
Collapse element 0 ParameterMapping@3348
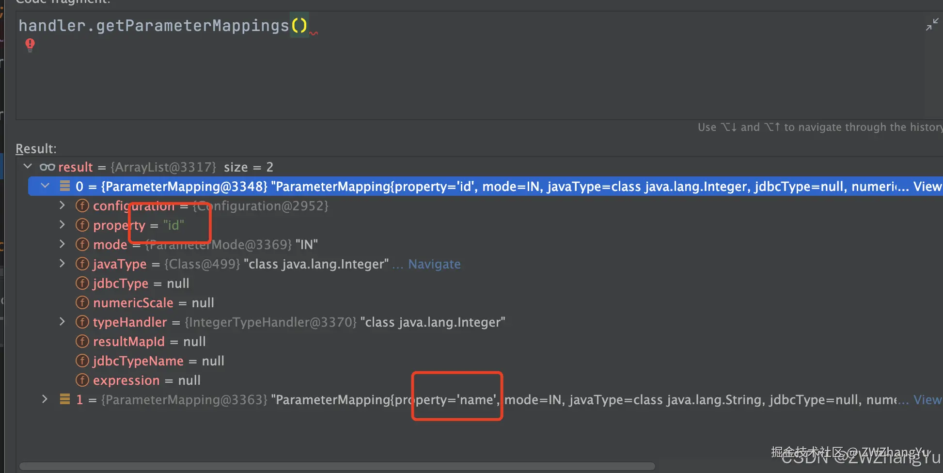[45, 186]
